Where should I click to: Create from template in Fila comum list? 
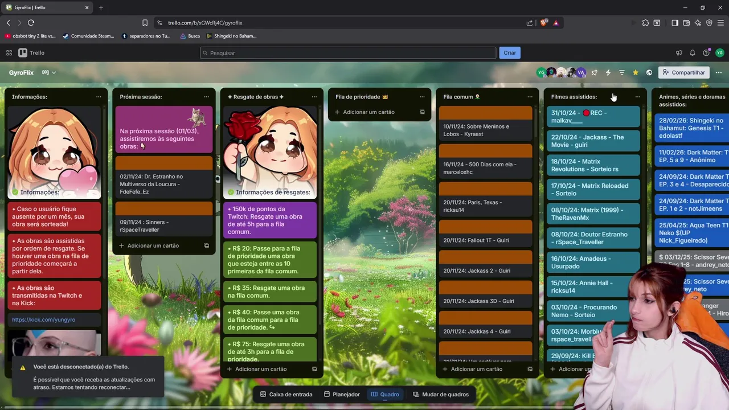530,369
